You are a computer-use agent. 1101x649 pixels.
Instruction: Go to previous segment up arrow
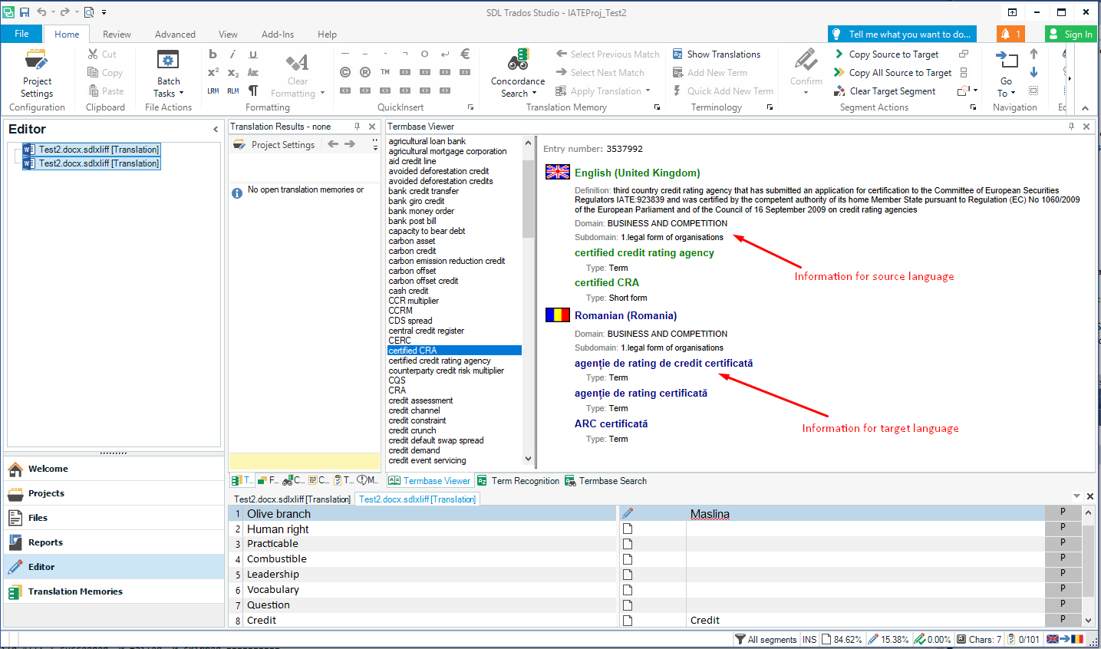1033,54
